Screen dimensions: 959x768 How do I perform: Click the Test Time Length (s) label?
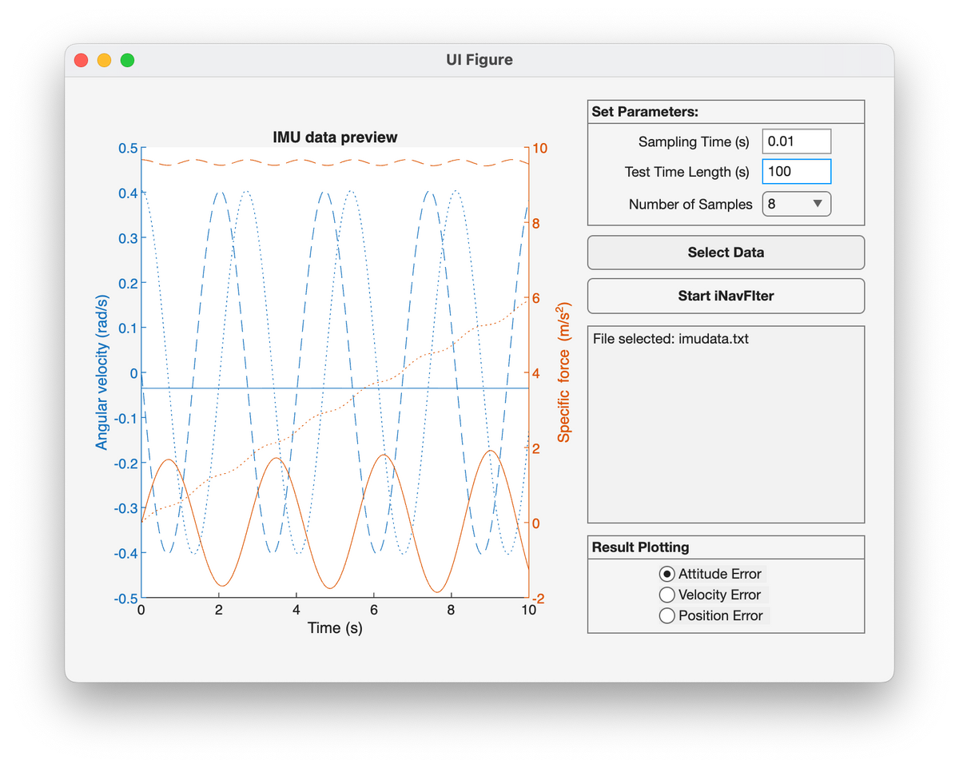coord(687,172)
